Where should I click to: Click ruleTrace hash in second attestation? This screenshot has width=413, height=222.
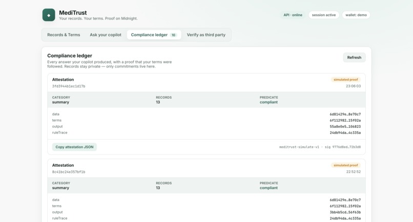(345, 218)
